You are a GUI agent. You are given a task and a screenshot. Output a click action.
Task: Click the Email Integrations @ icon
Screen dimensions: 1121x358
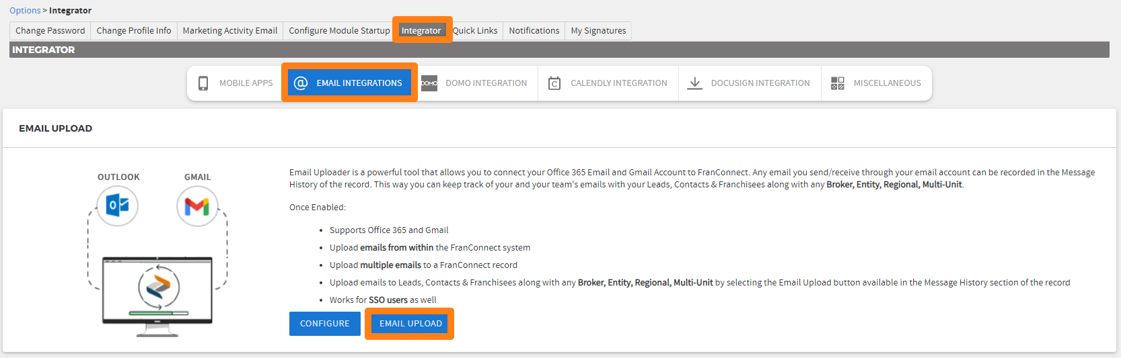(x=301, y=83)
